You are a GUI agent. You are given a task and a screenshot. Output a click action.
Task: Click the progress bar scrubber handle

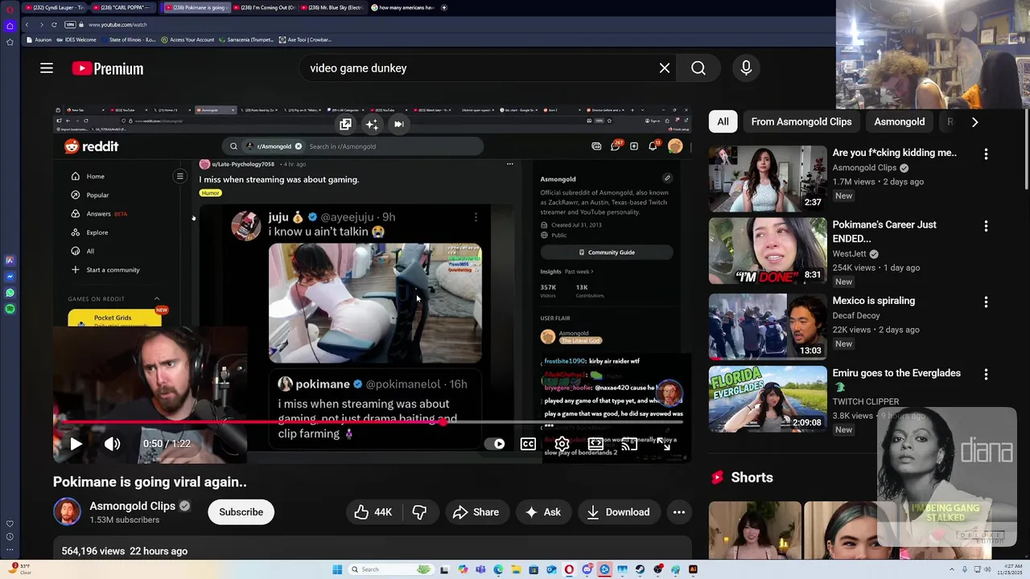click(442, 421)
